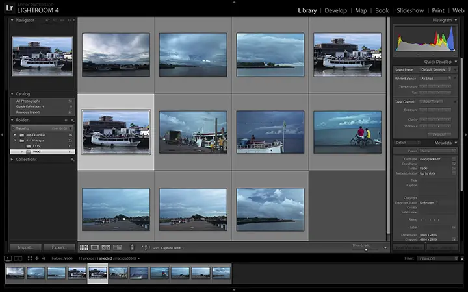Collapse the Catalog panel

(12, 94)
